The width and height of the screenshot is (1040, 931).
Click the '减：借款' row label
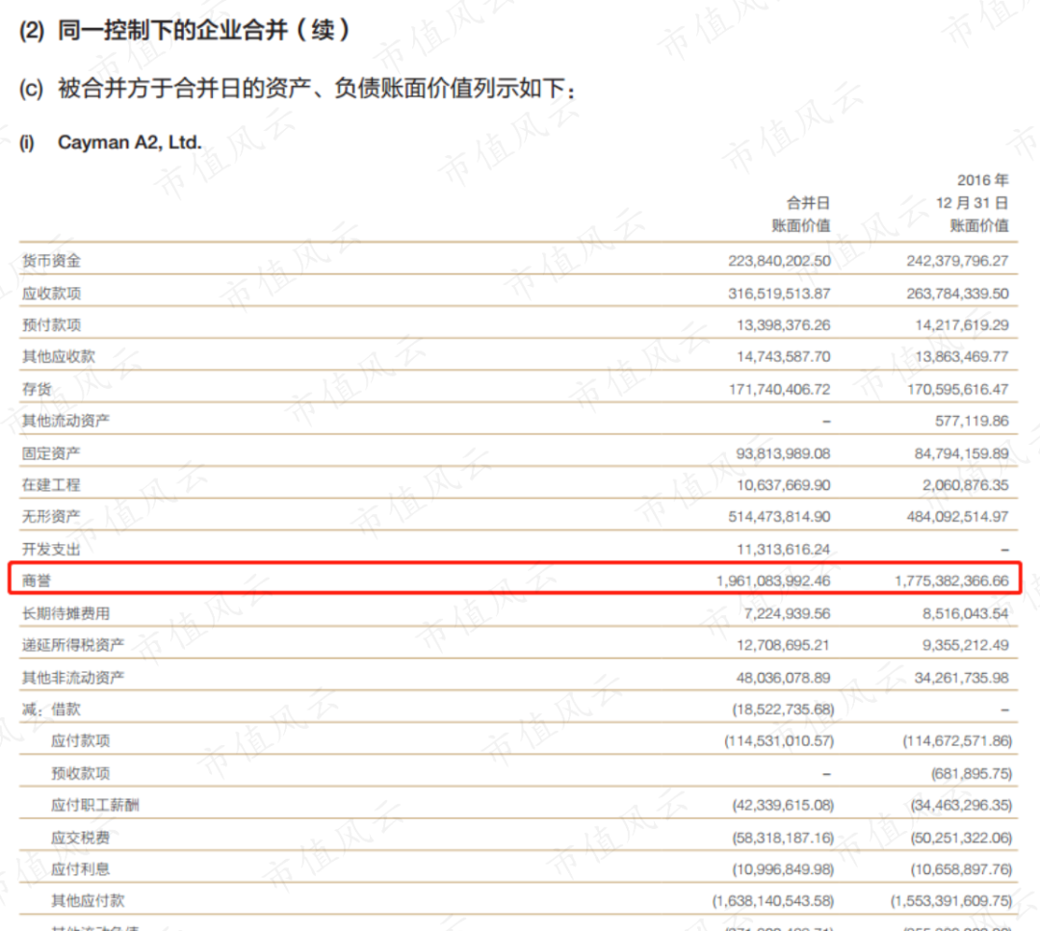[51, 710]
